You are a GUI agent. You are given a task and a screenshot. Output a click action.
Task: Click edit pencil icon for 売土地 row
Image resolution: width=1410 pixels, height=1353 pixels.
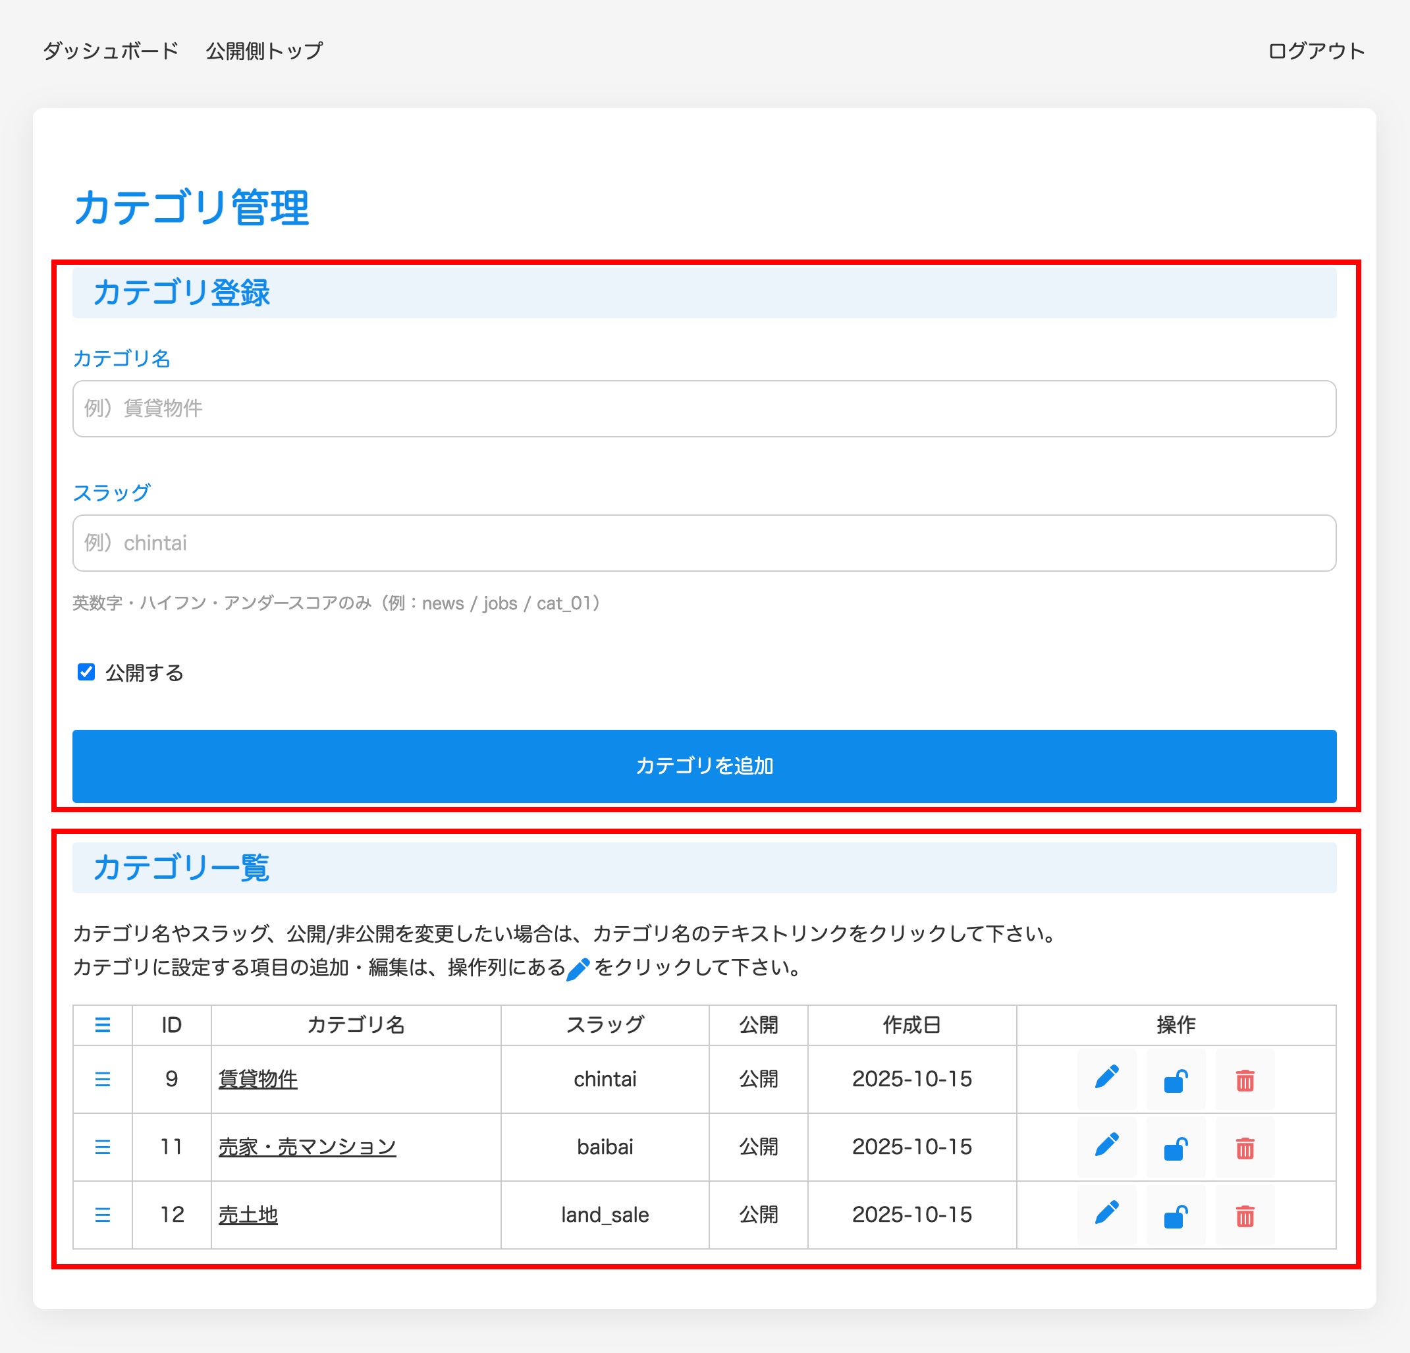pos(1106,1215)
